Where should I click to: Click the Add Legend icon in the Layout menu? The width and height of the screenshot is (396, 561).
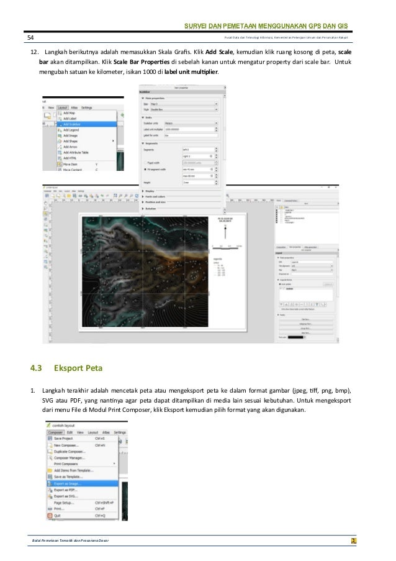click(60, 130)
